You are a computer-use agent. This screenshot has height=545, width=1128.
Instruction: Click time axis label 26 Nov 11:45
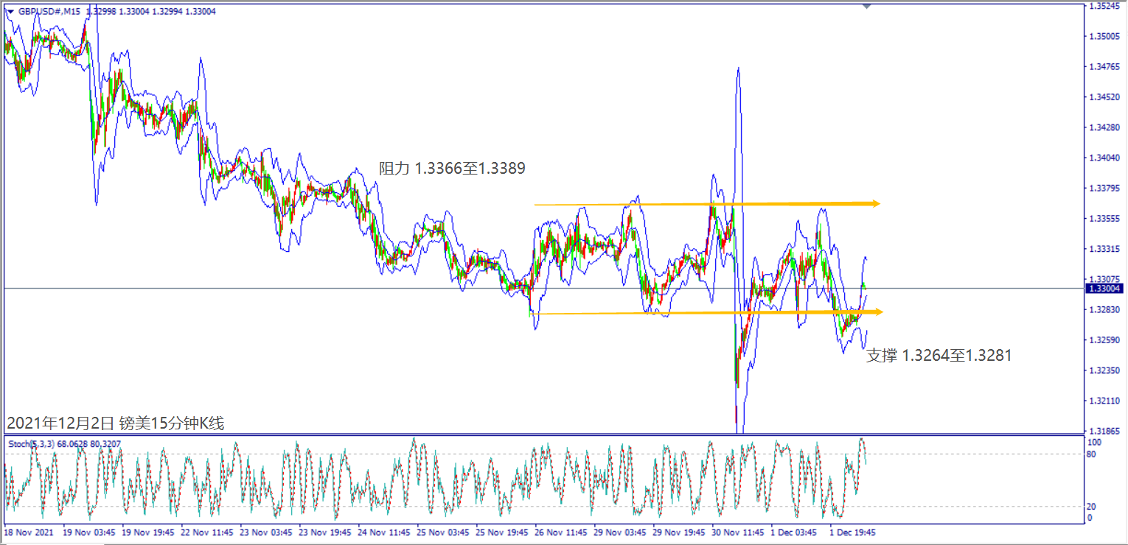click(560, 532)
